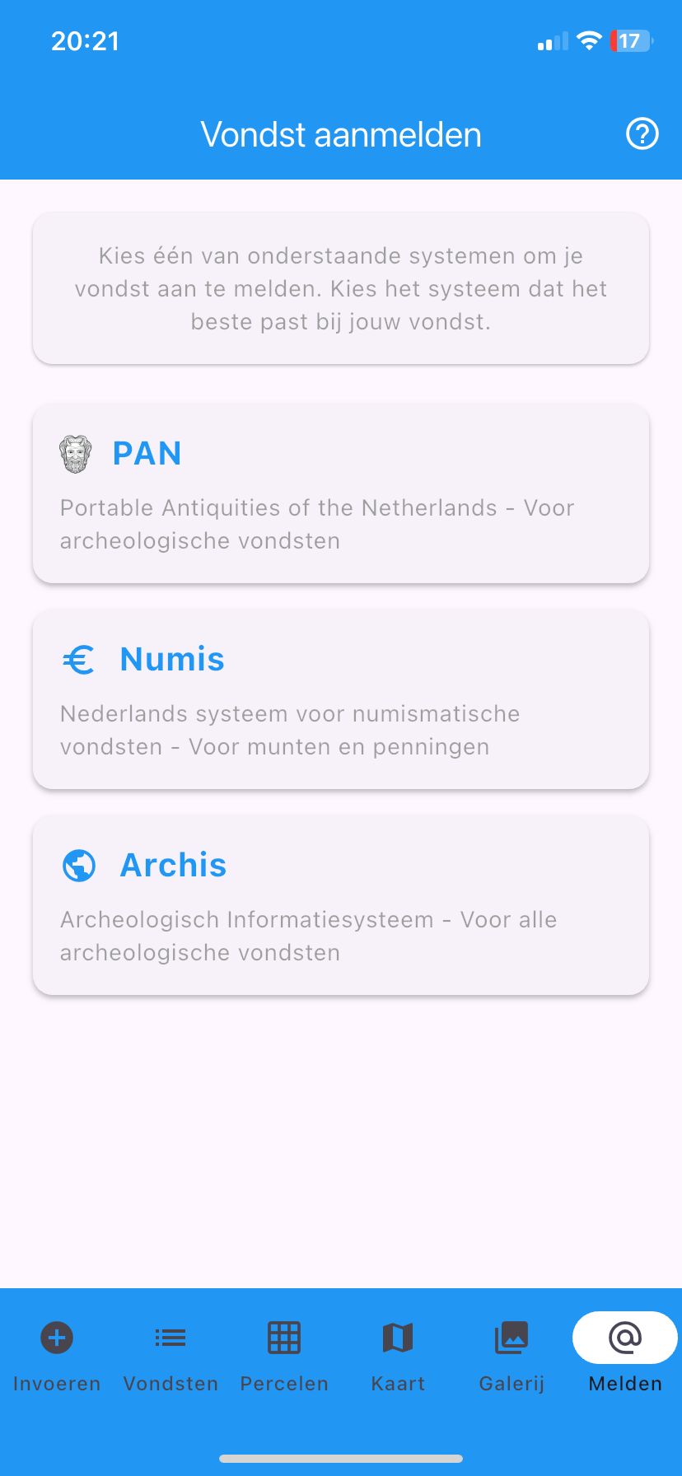Tap the Invoeren plus icon
Image resolution: width=682 pixels, height=1476 pixels.
point(57,1338)
